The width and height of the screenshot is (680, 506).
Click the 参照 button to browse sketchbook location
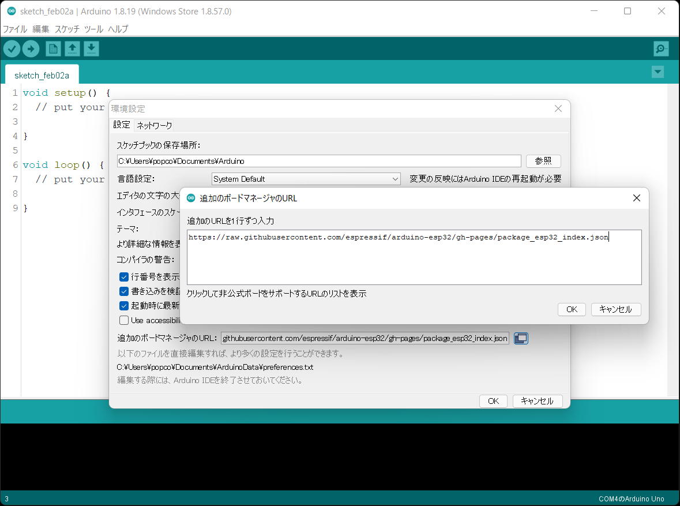click(x=543, y=160)
